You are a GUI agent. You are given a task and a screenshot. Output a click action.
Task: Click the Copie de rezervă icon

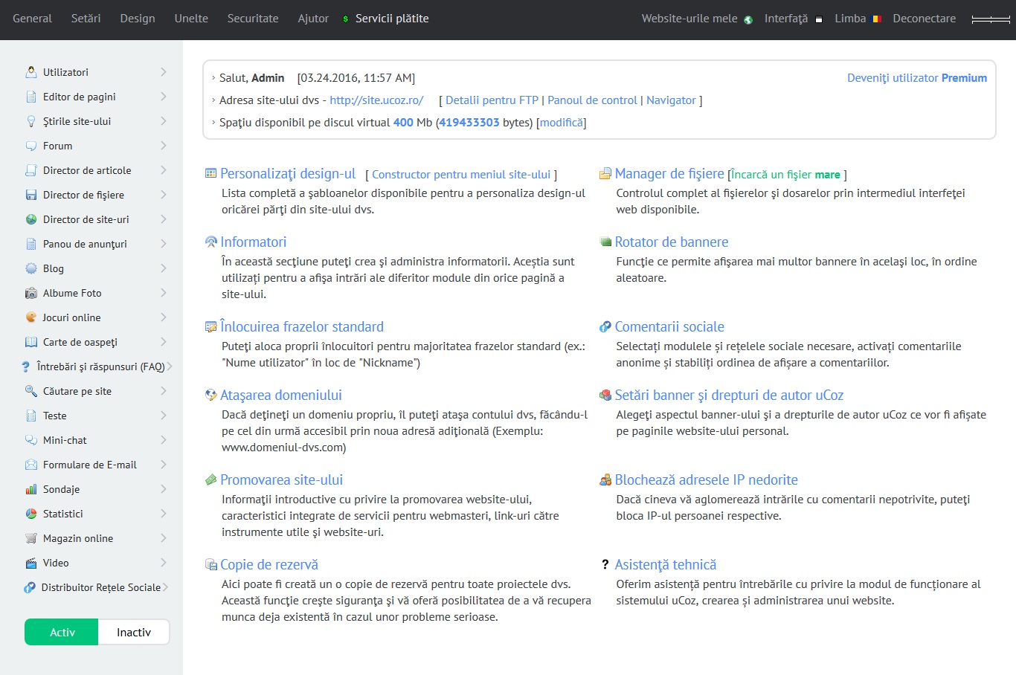click(x=211, y=565)
